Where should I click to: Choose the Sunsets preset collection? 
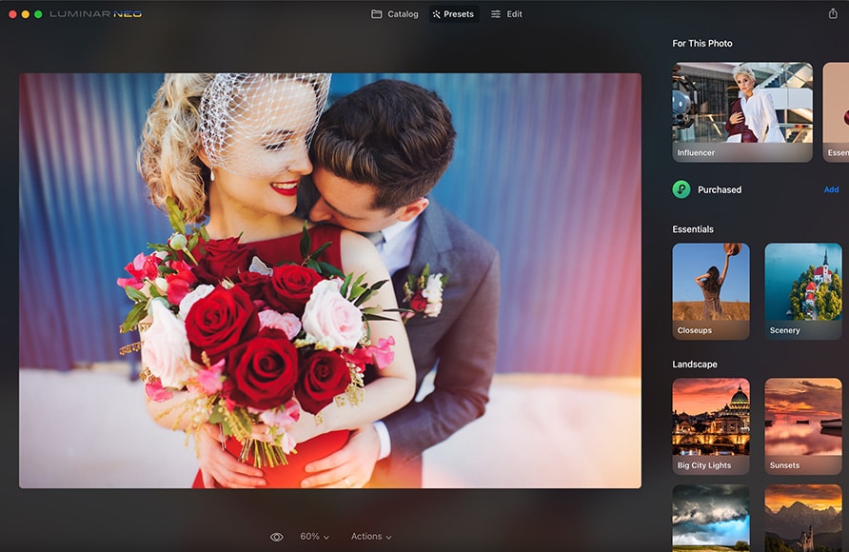coord(802,425)
